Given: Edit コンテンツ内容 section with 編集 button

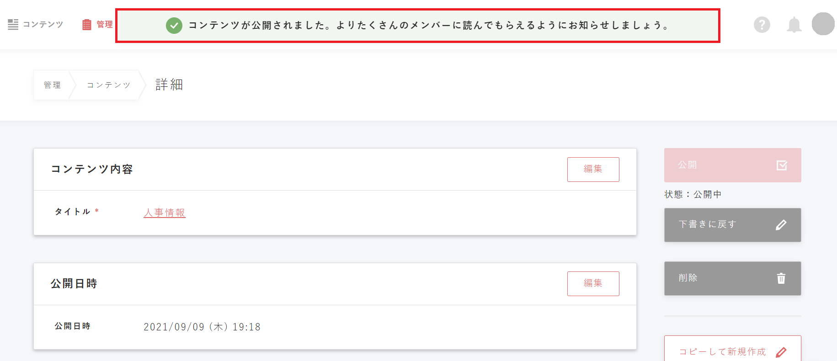Looking at the screenshot, I should [593, 170].
